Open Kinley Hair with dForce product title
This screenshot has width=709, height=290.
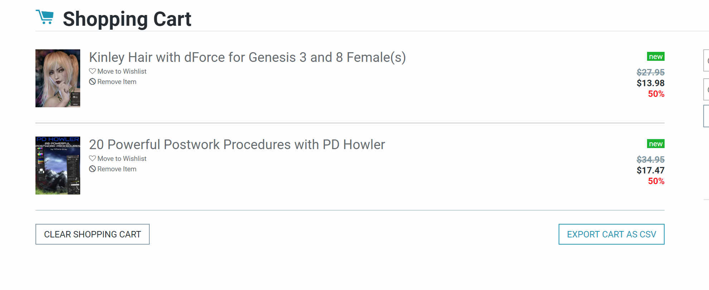(x=247, y=57)
